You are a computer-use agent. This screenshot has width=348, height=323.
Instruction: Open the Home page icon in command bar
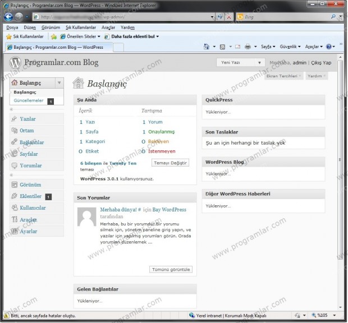pyautogui.click(x=207, y=47)
